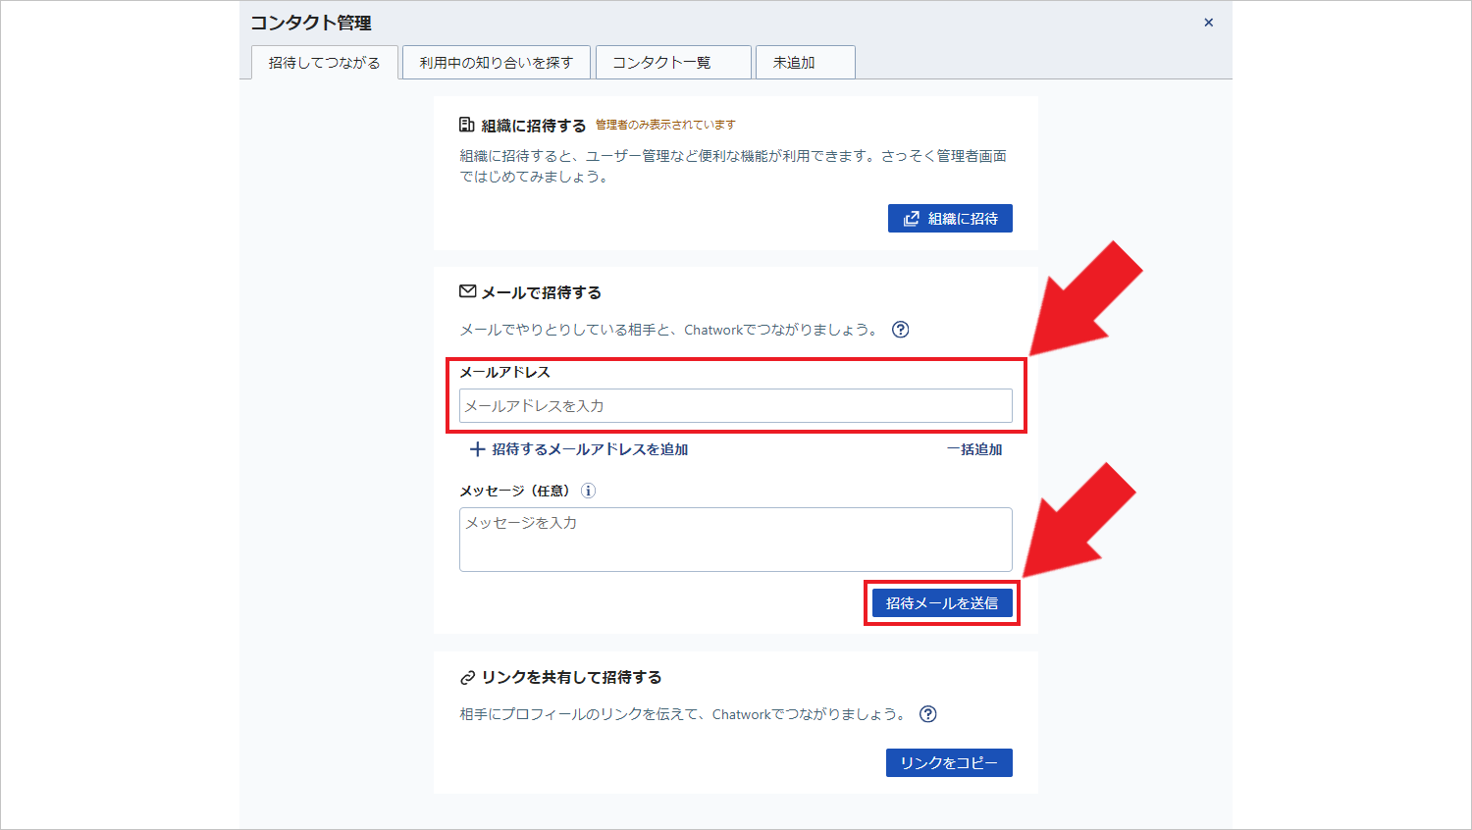
Task: Close the コンタクト管理 dialog
Action: [x=1208, y=23]
